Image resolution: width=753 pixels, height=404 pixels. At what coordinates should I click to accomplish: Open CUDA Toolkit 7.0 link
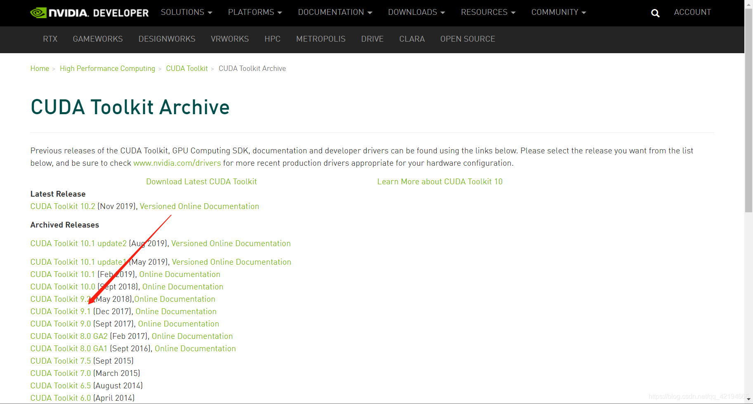click(x=61, y=373)
